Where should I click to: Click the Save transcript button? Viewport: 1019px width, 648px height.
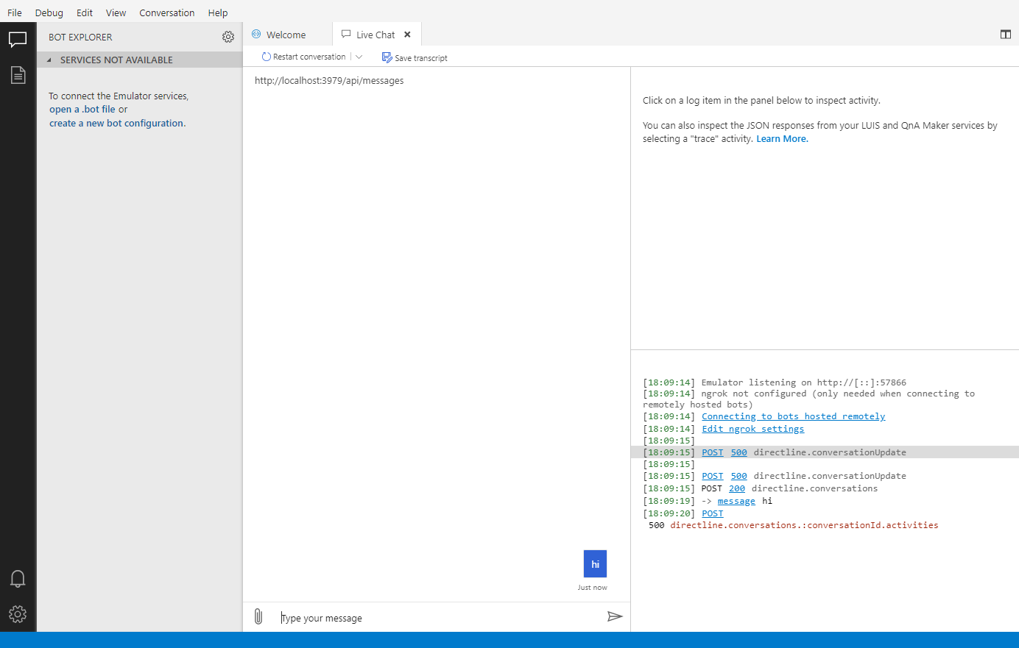pos(415,57)
